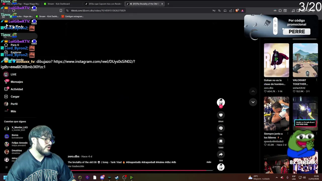Open Brave Shields lion icon
The width and height of the screenshot is (322, 181).
pyautogui.click(x=237, y=11)
